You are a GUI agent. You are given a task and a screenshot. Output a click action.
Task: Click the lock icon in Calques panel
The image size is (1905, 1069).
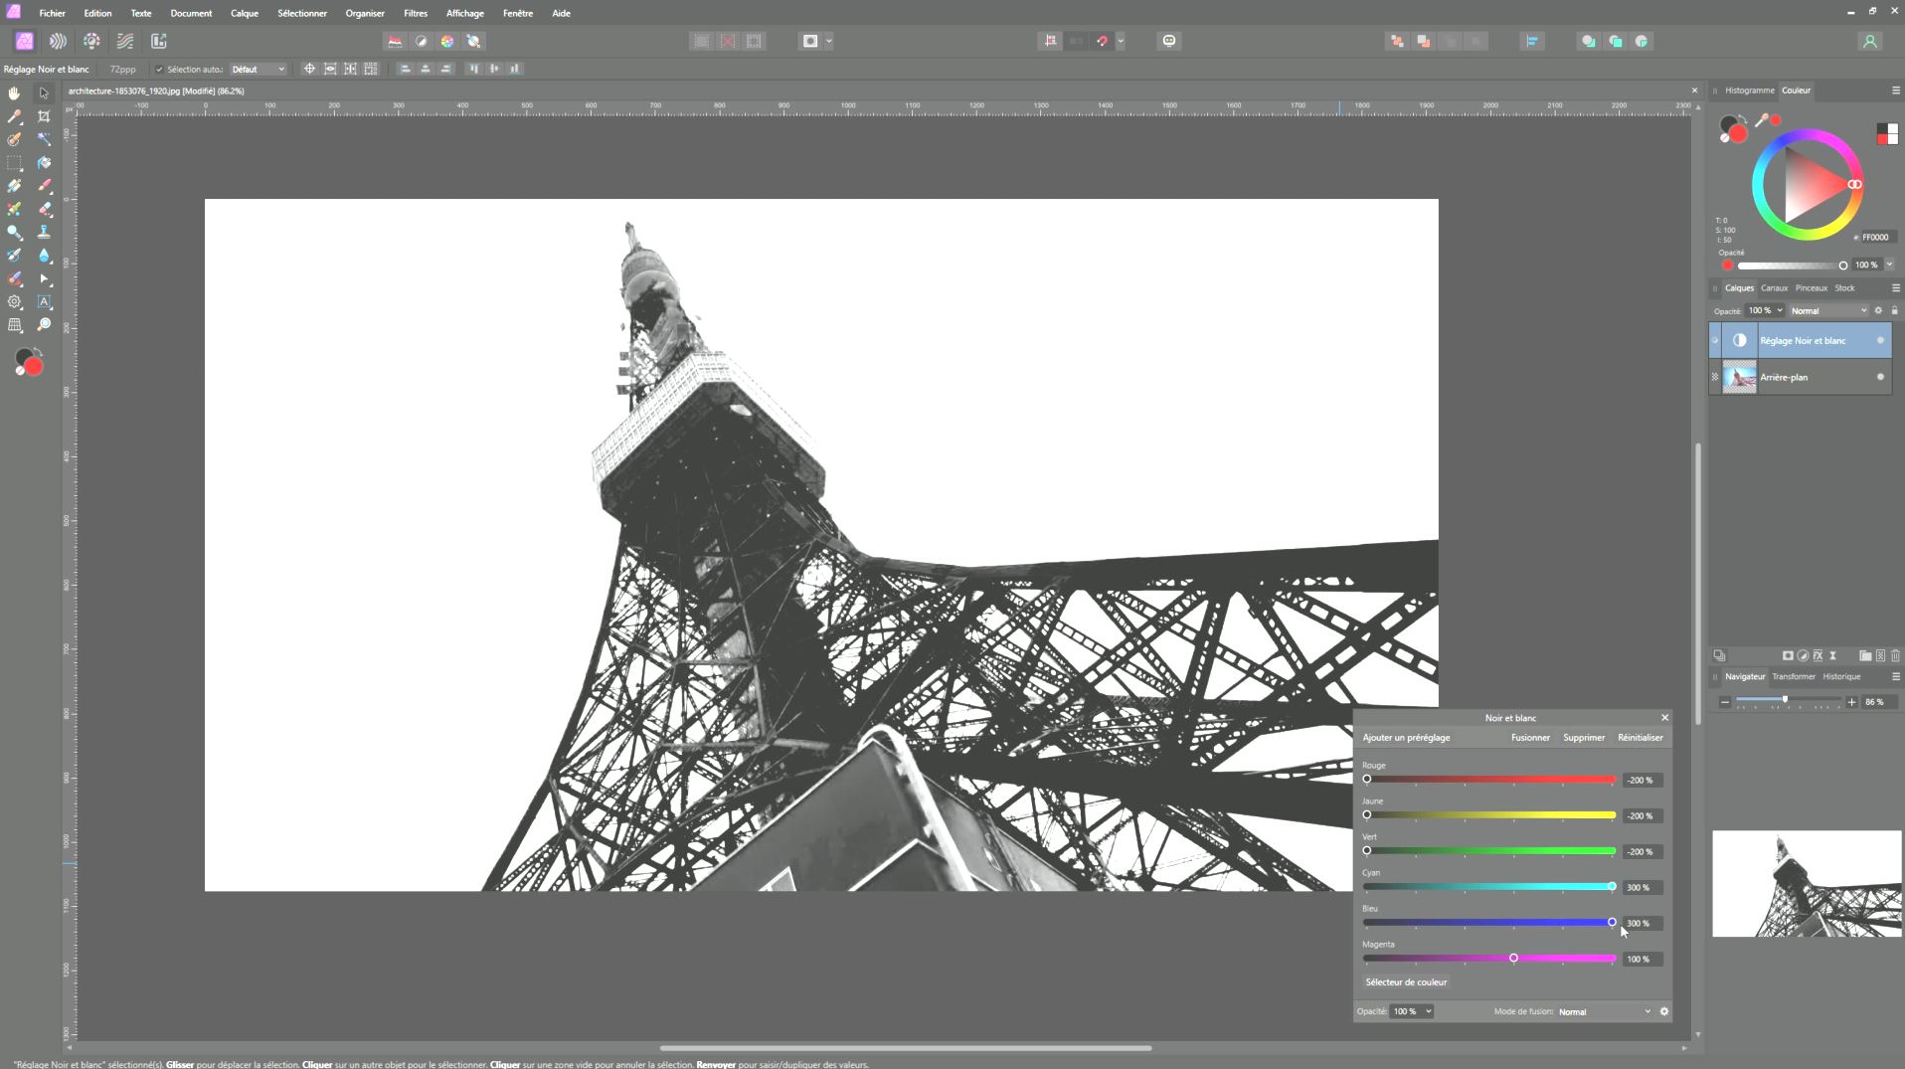[x=1894, y=311]
